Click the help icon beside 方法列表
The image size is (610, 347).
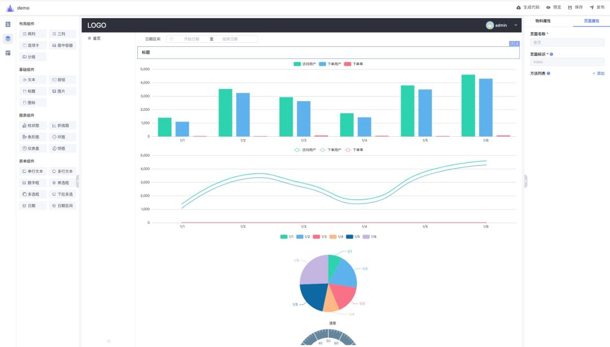(x=548, y=73)
